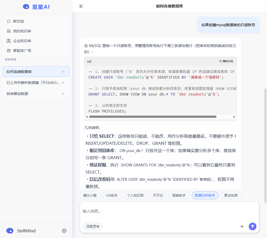
Task: Click the 我的知识库 stack icon
Action: coord(9,31)
